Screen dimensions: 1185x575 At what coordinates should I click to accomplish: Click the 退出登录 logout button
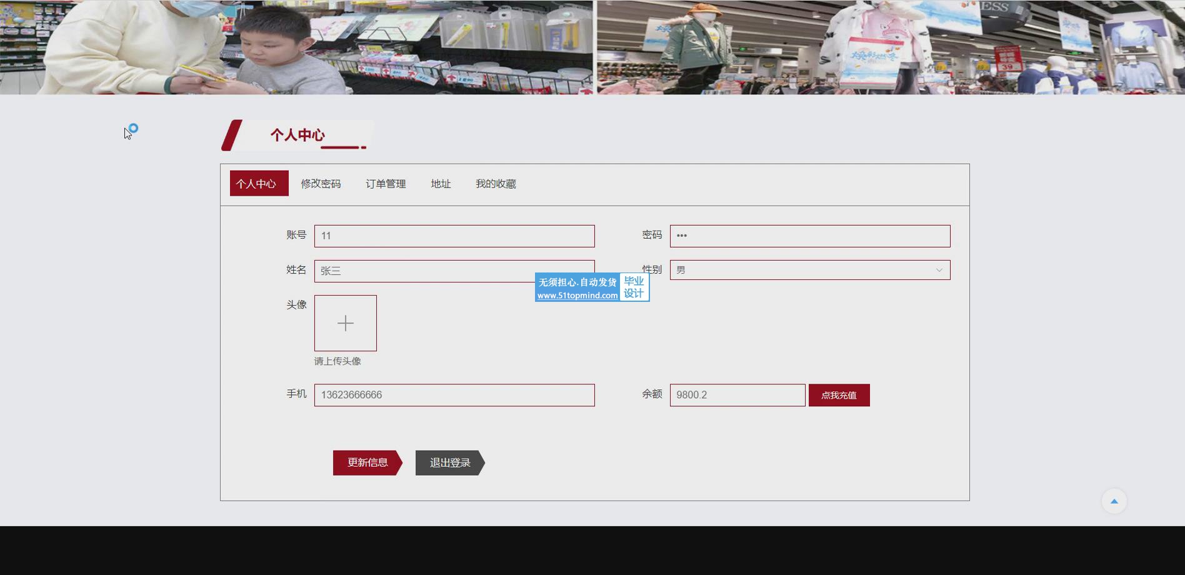pos(449,462)
